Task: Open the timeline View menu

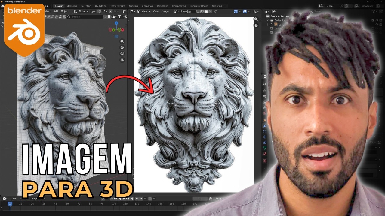Action: [x=14, y=199]
